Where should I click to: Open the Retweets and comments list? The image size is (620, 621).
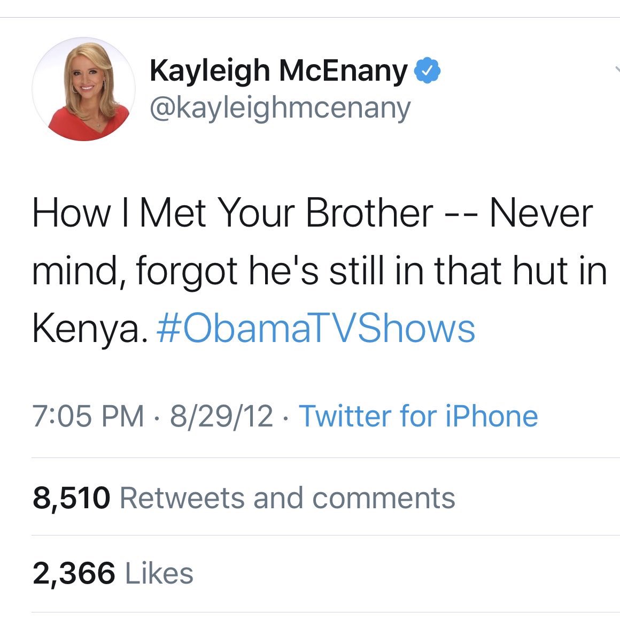[x=287, y=498]
